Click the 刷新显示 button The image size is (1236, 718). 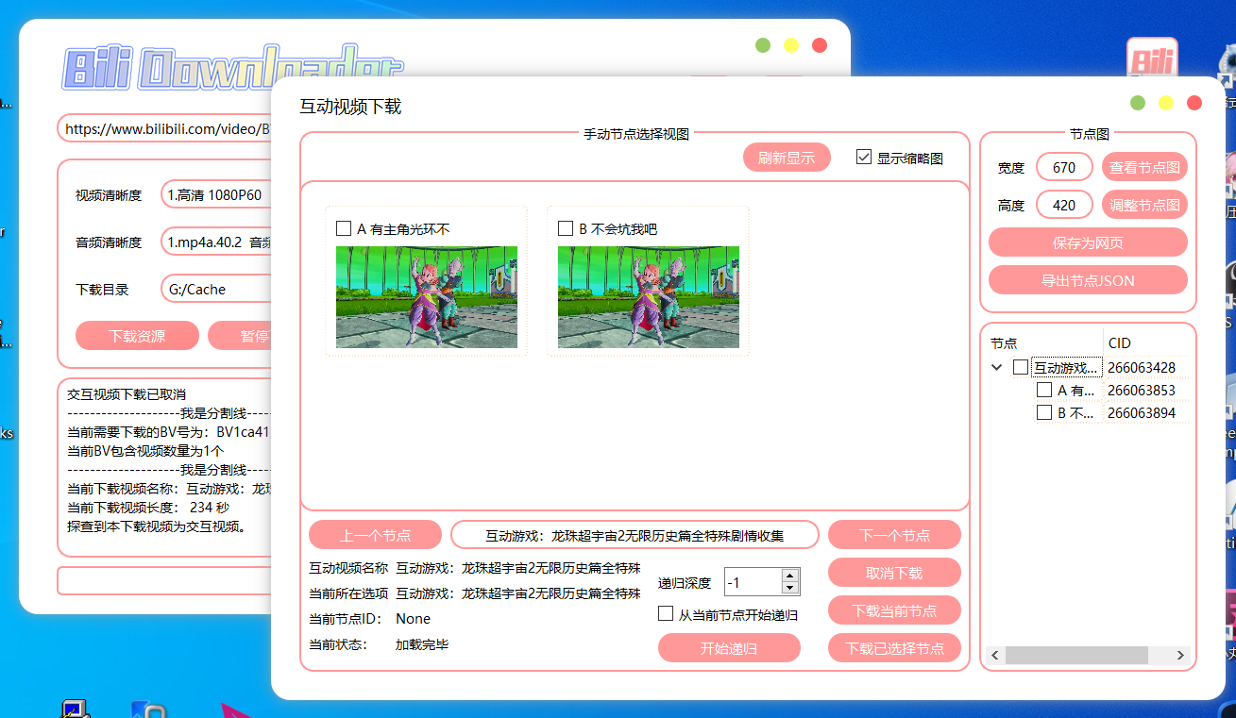pos(787,157)
